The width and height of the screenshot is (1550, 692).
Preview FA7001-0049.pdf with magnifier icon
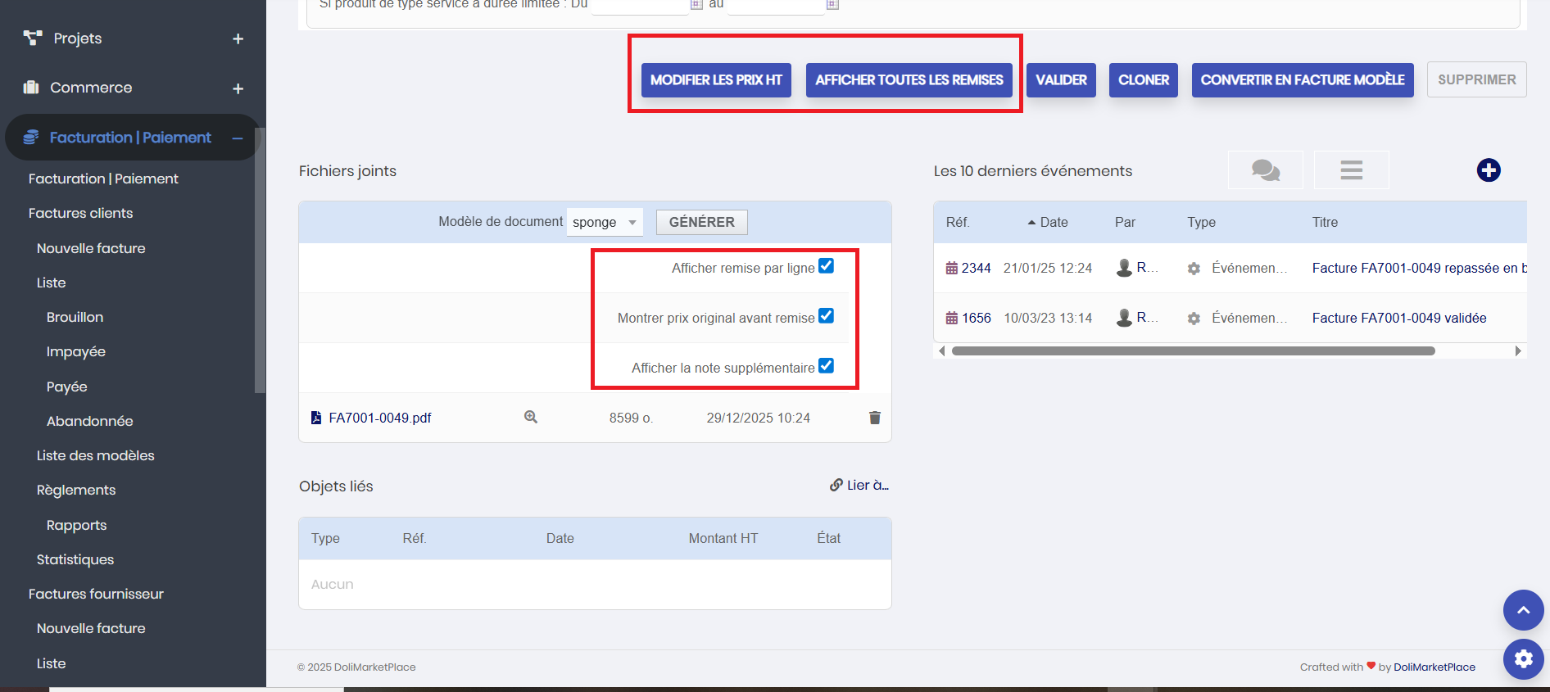pos(531,417)
